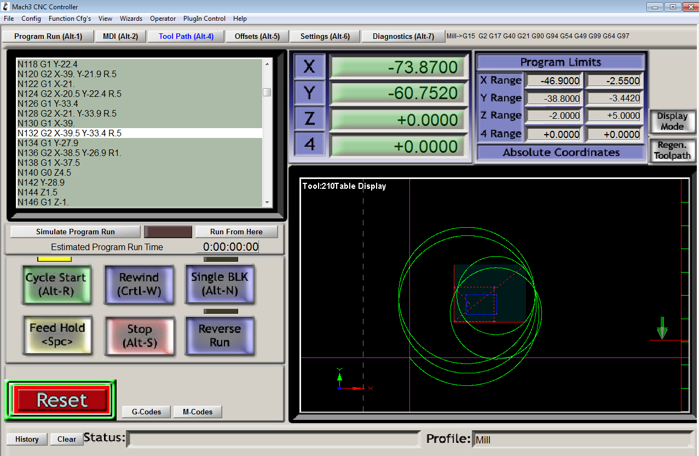Image resolution: width=699 pixels, height=456 pixels.
Task: Clear the status message
Action: [67, 439]
